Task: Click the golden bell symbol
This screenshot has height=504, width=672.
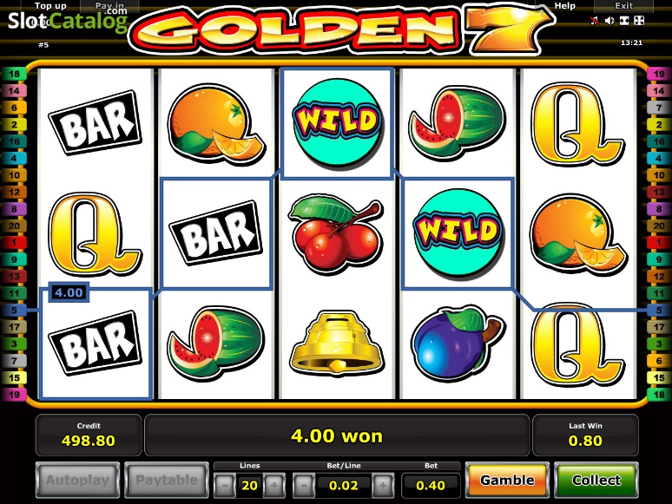Action: [337, 342]
